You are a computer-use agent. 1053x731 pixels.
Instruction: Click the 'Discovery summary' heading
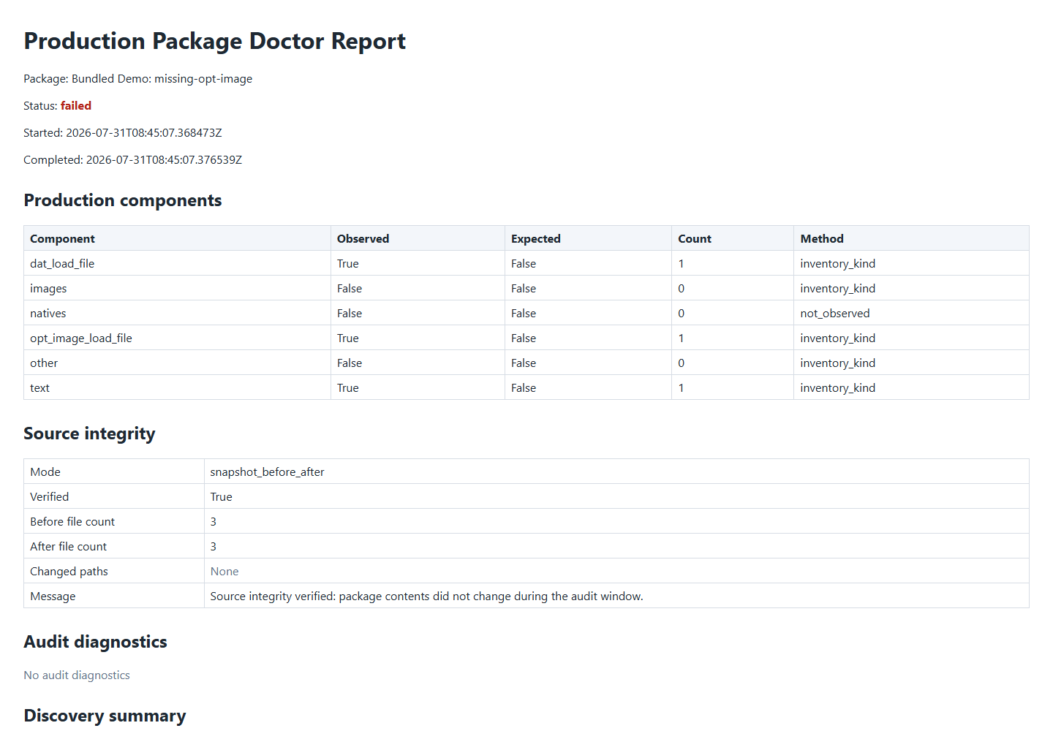[x=105, y=716]
